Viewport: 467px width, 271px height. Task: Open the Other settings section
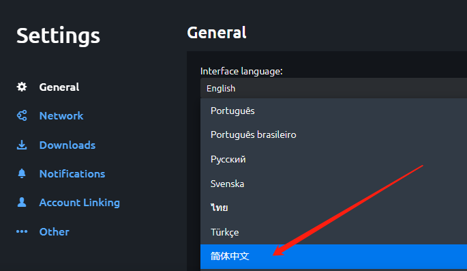coord(55,231)
